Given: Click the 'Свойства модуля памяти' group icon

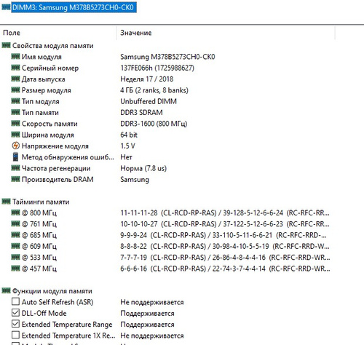Looking at the screenshot, I should click(x=6, y=45).
